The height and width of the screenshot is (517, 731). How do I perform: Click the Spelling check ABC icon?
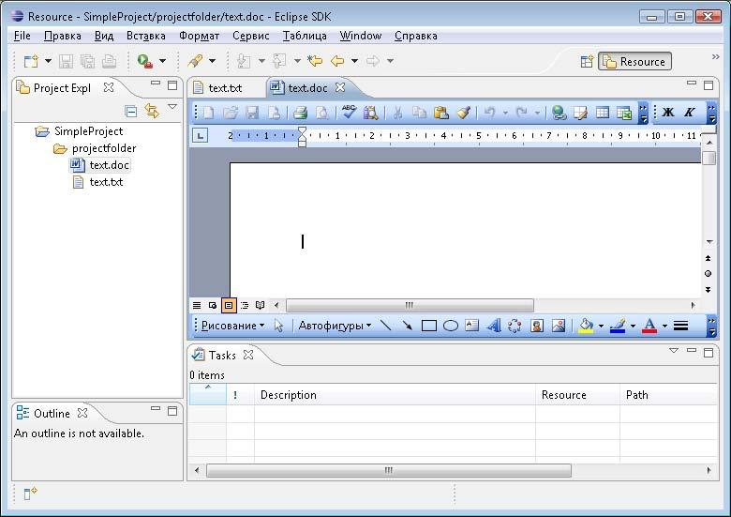[349, 112]
